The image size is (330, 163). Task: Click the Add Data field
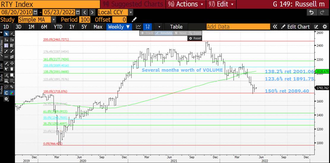(x=238, y=27)
